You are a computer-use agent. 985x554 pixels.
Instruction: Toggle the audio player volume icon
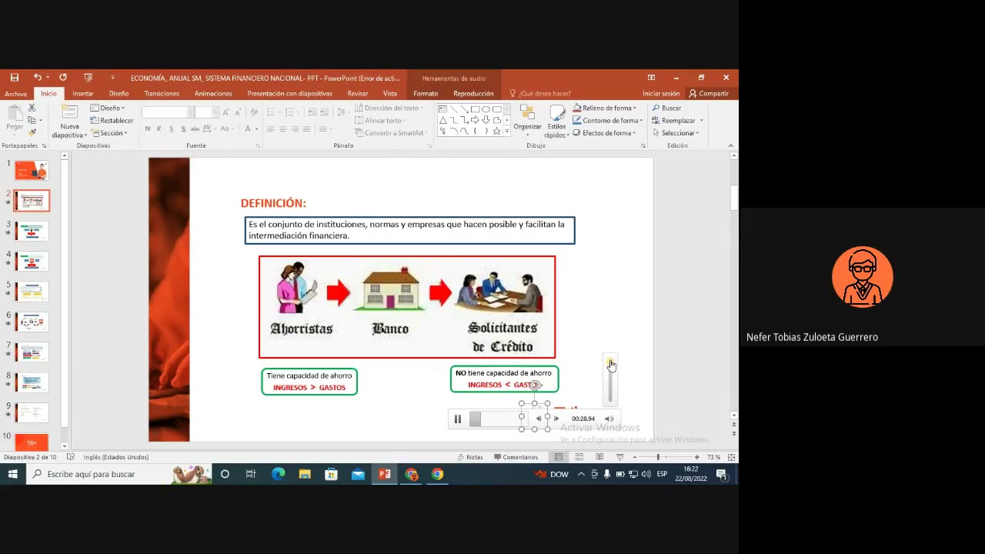pyautogui.click(x=609, y=419)
